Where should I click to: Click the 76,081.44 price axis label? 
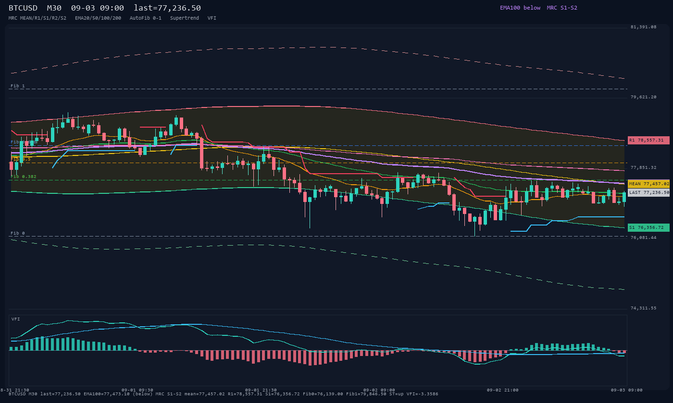643,237
